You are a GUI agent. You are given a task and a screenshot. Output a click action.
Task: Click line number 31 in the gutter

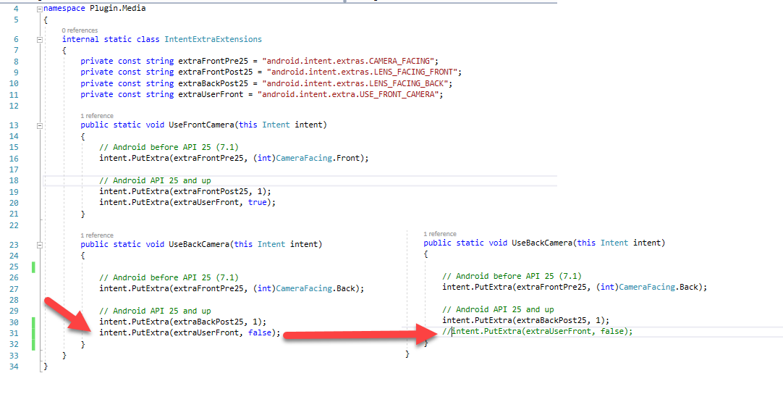pyautogui.click(x=14, y=333)
